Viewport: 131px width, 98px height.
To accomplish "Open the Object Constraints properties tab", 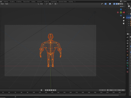I will [x=127, y=60].
